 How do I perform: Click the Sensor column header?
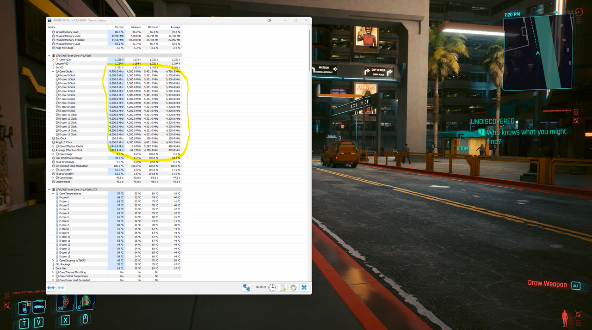coord(77,27)
